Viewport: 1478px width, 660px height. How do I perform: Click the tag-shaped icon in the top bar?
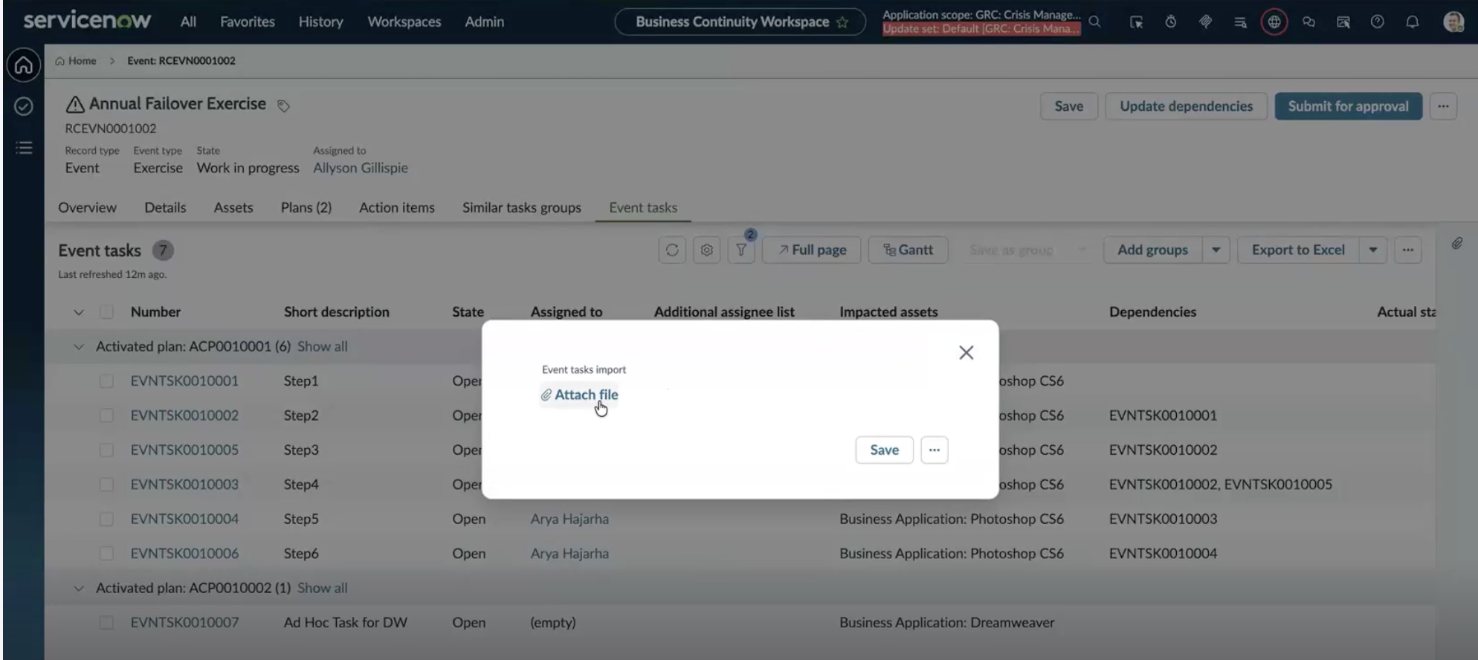pyautogui.click(x=1205, y=22)
